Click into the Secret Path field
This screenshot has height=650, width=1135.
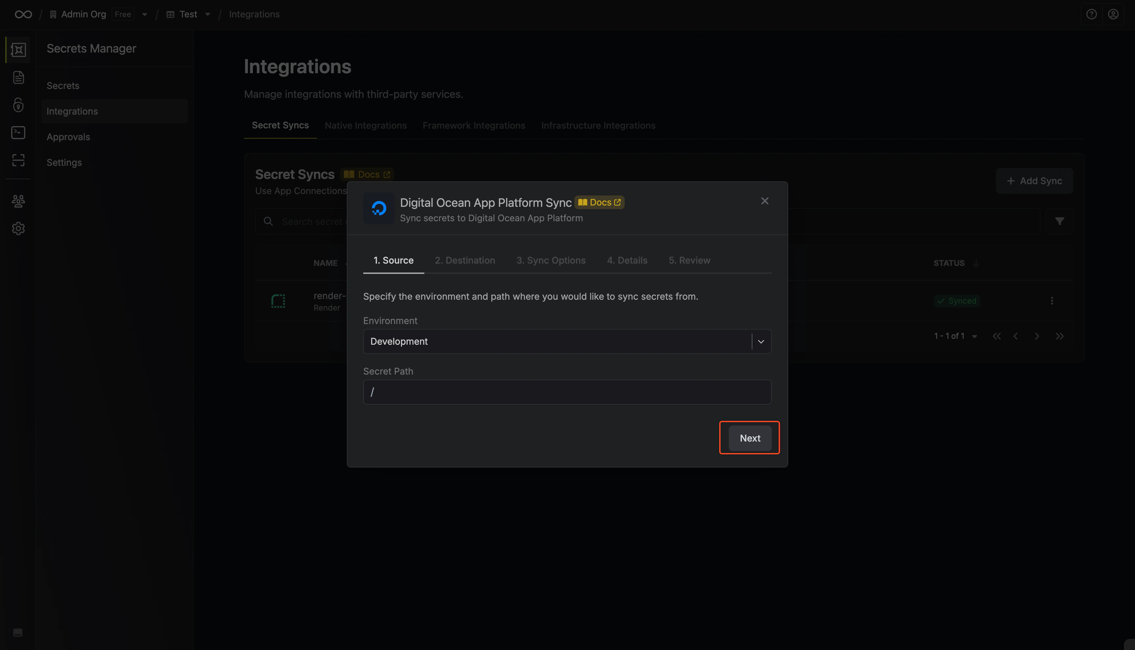(567, 392)
